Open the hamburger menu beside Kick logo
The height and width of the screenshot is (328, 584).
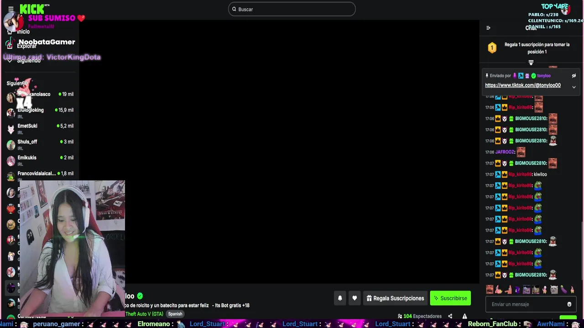coord(11,9)
